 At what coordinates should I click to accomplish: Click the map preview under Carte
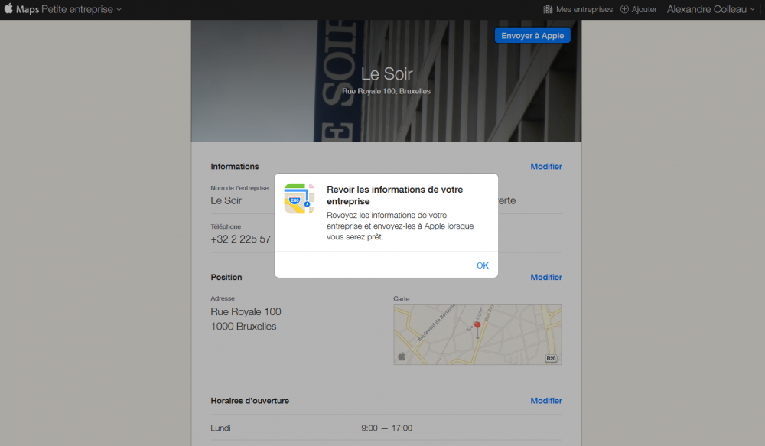click(477, 335)
